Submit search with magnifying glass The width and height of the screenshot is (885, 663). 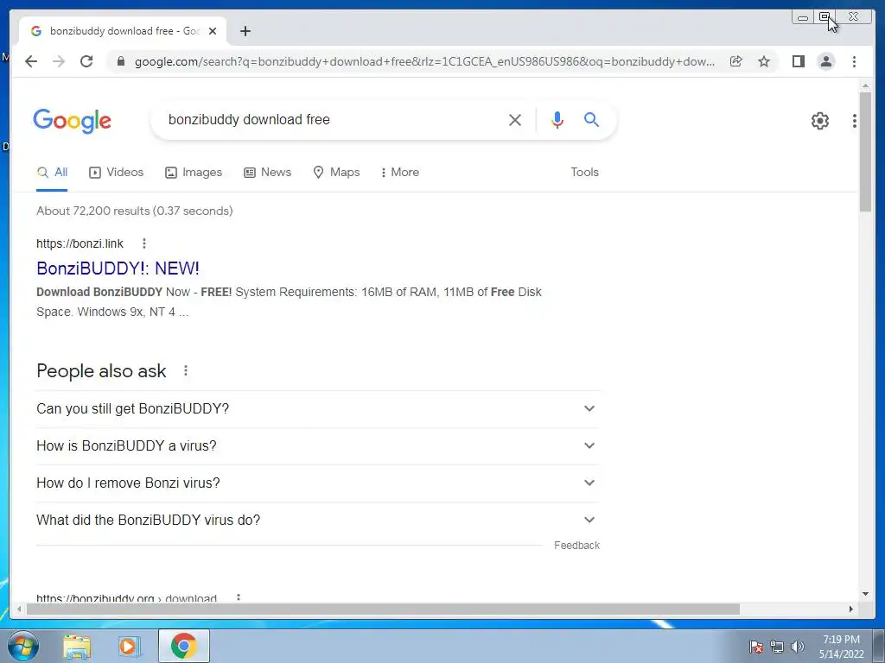591,119
